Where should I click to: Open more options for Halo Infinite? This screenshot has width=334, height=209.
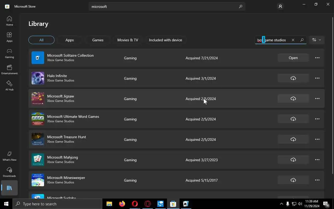[317, 78]
